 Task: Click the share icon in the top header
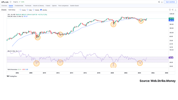click(159, 2)
